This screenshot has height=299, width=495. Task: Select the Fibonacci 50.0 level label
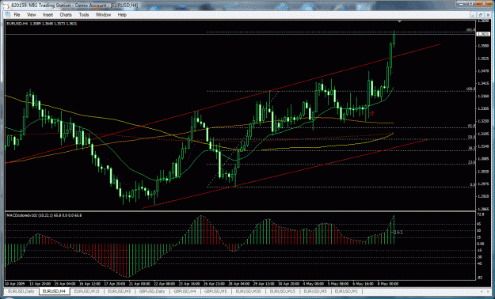(472, 137)
